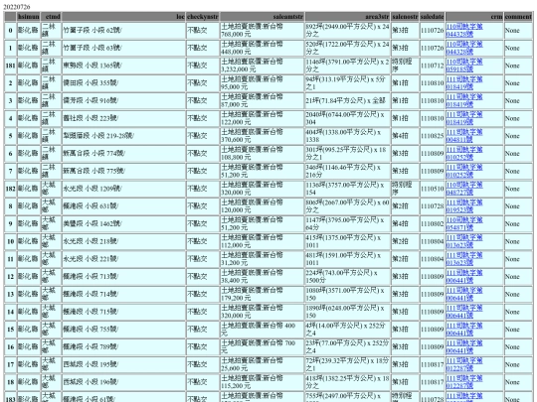Follow the crm link in row 182
Image resolution: width=537 pixels, height=402 pixels.
pos(464,189)
